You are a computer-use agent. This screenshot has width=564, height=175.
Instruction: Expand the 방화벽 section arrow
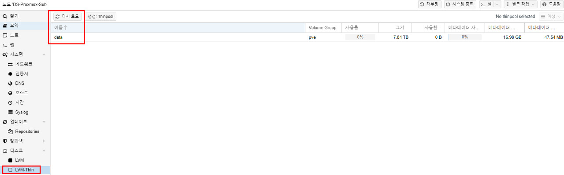coord(44,141)
